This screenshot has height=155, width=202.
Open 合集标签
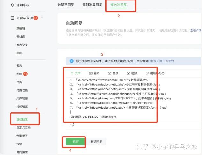click(x=22, y=136)
